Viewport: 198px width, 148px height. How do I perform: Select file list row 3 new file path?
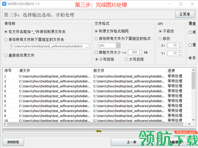pyautogui.click(x=129, y=86)
